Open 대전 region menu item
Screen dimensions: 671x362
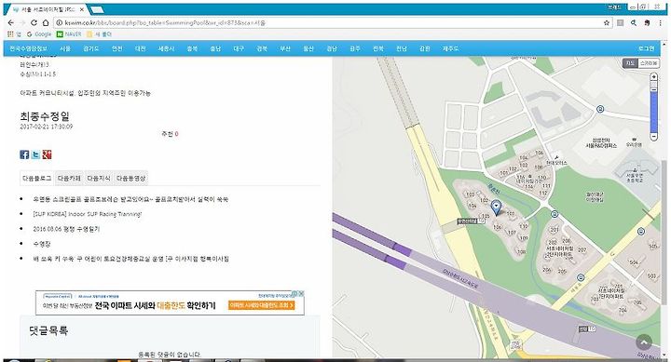[x=141, y=48]
